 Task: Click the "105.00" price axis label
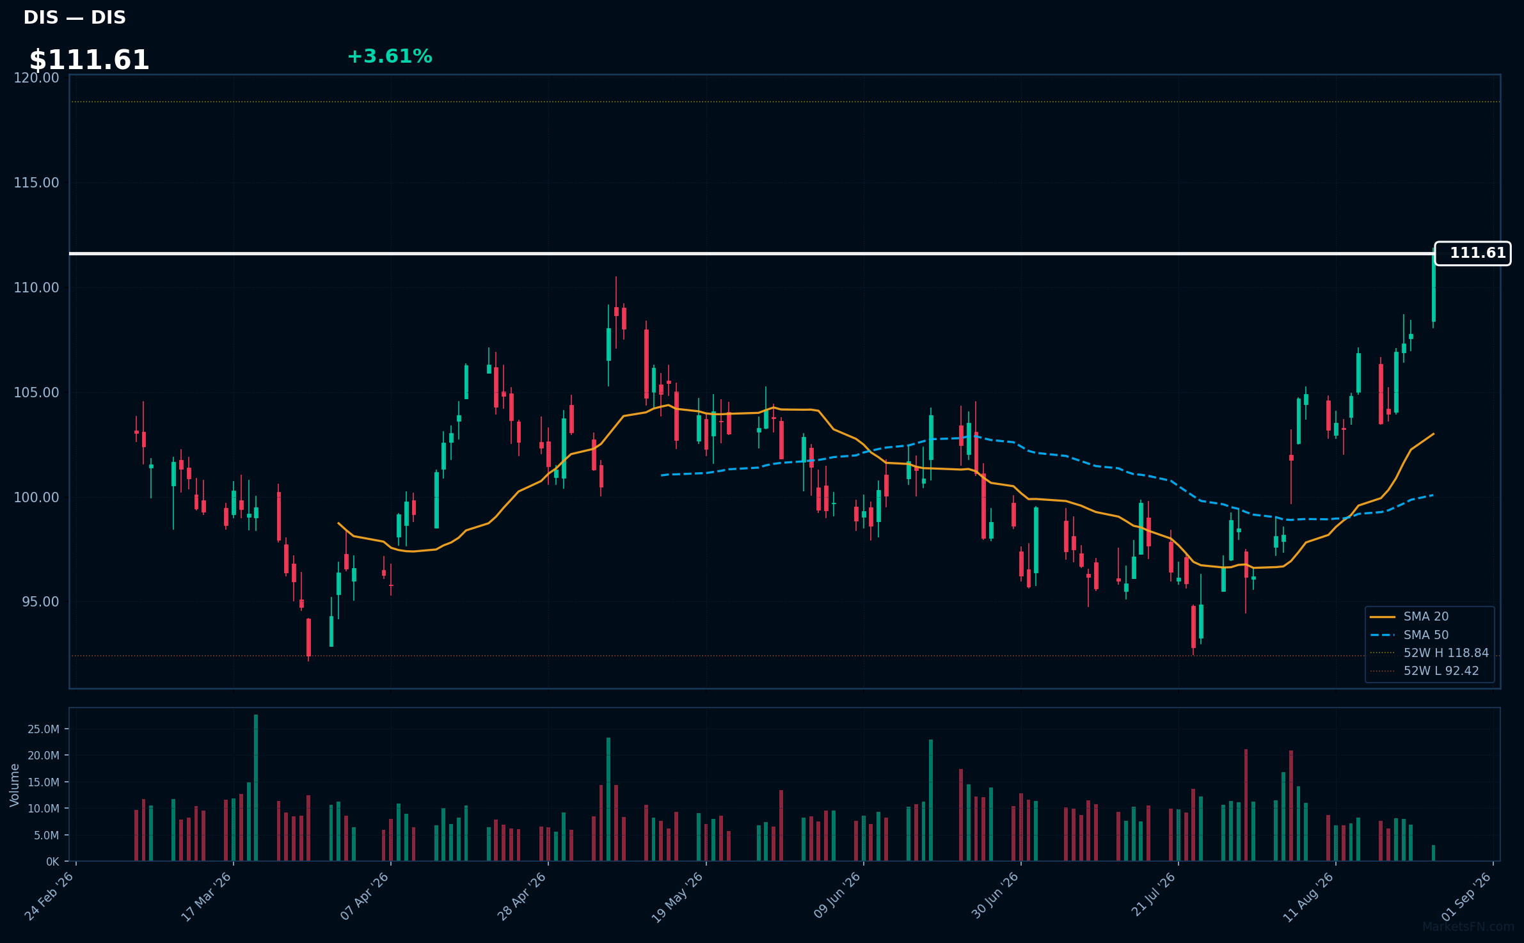click(x=36, y=393)
